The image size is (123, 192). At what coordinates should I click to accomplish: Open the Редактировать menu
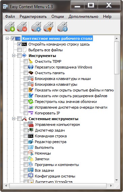[x=33, y=17]
